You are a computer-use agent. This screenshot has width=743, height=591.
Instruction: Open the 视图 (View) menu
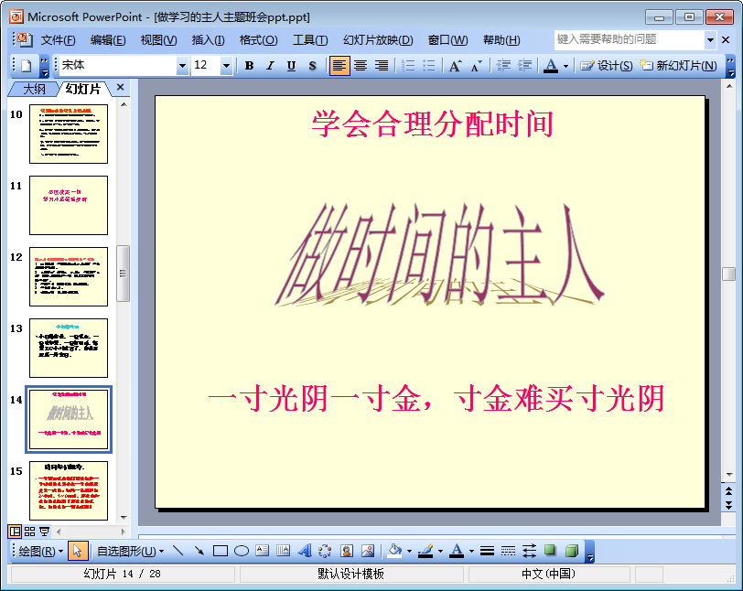tap(158, 40)
